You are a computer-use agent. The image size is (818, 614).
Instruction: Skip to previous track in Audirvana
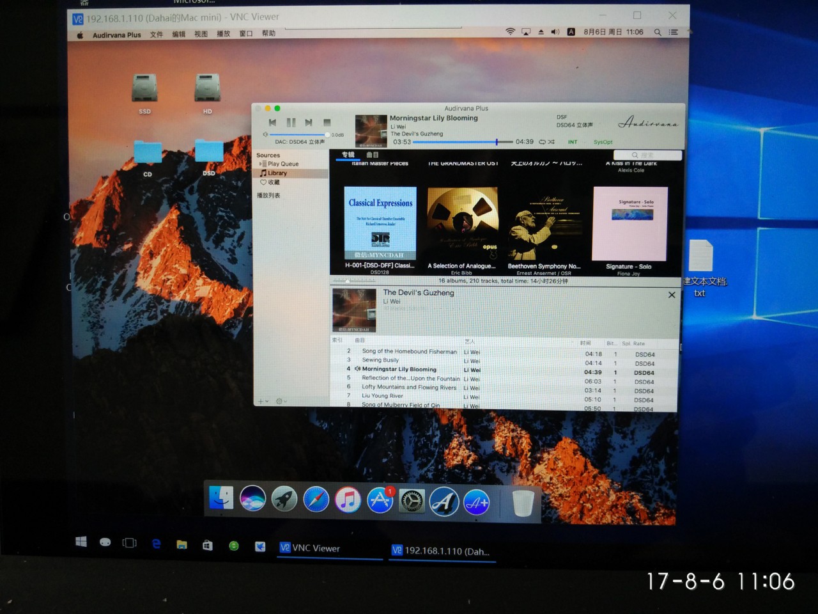(x=272, y=122)
